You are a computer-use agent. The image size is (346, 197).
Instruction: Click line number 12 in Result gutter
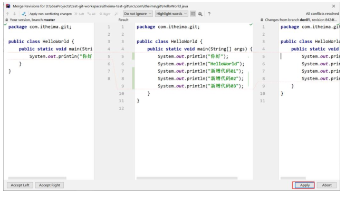(x=121, y=108)
